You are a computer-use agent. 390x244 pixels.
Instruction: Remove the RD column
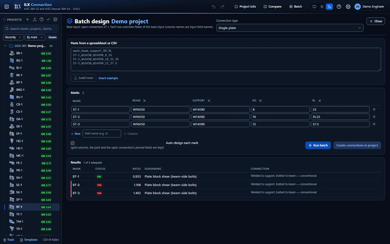261,101
